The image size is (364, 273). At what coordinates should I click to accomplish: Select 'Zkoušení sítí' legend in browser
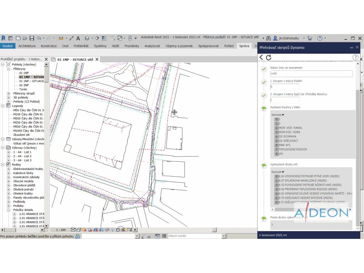[21, 135]
